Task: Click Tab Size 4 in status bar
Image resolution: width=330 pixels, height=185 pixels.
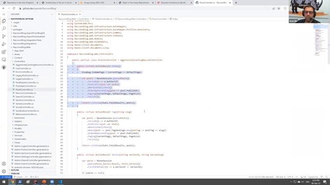Action: pyautogui.click(x=280, y=177)
